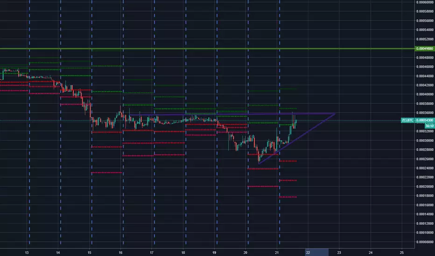
Task: Click the 0.00044000 price axis label
Action: (424, 76)
